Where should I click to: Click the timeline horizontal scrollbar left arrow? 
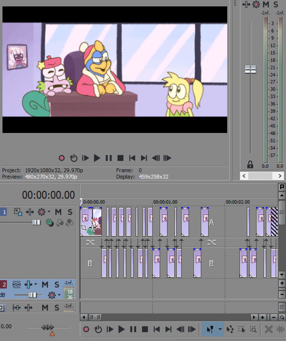[x=83, y=317]
